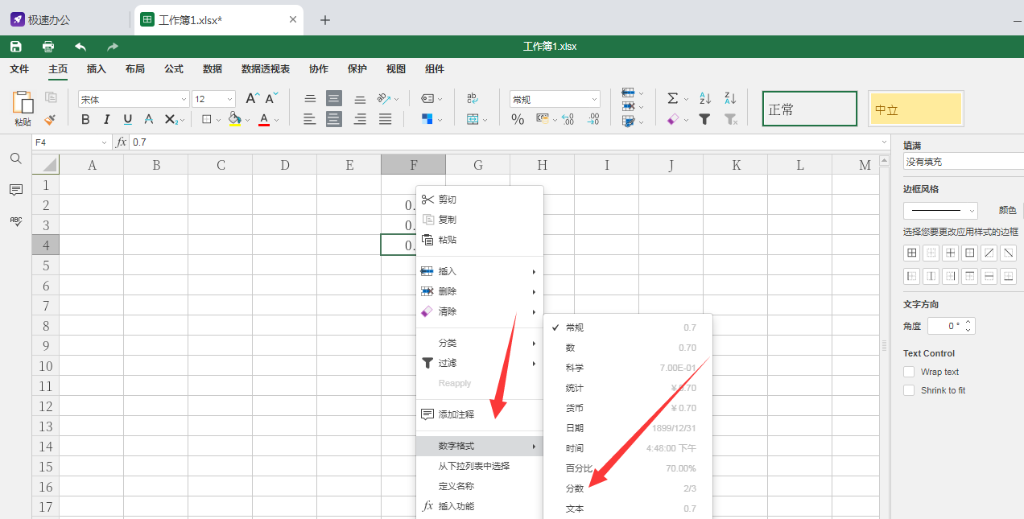The height and width of the screenshot is (519, 1024).
Task: Choose 常规 in number format submenu
Action: click(x=628, y=327)
